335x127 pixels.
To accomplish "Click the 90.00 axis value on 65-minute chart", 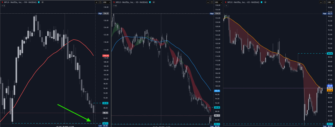I will point(330,53).
